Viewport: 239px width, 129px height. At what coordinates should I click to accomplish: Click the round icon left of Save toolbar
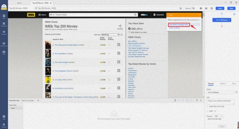[x=201, y=9]
